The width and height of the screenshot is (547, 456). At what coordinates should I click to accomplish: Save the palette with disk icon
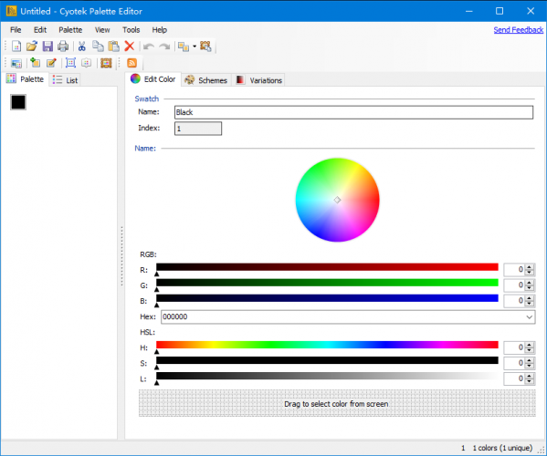click(47, 46)
